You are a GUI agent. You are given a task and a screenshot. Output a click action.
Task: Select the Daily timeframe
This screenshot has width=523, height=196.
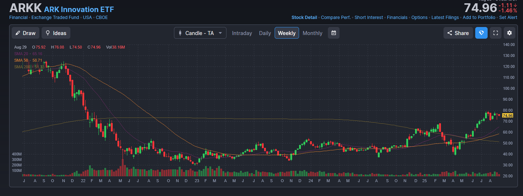coord(265,33)
